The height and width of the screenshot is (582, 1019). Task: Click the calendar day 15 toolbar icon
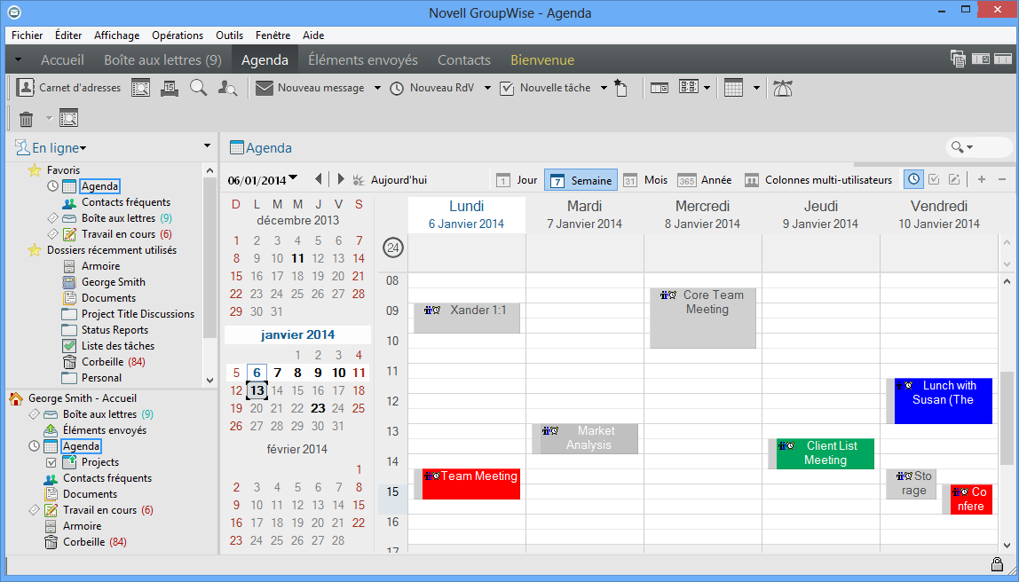(x=170, y=88)
